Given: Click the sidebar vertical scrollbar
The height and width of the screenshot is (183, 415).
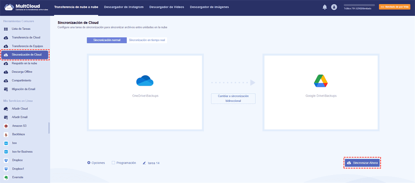Looking at the screenshot, I should (x=49, y=128).
